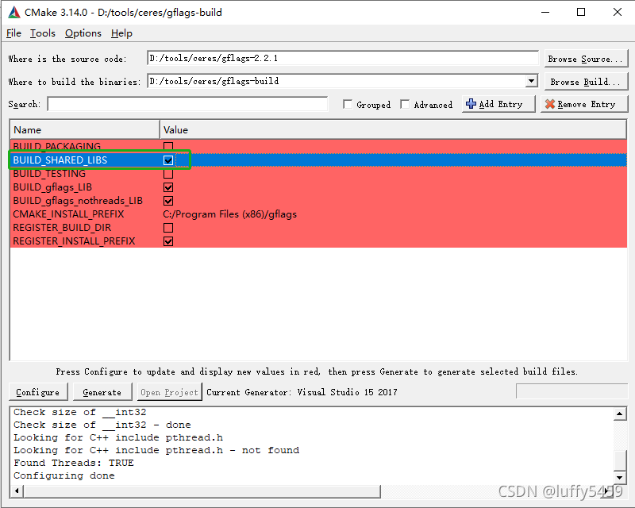Click the C:/Program Files (x86)/gflags value
635x508 pixels.
point(229,214)
